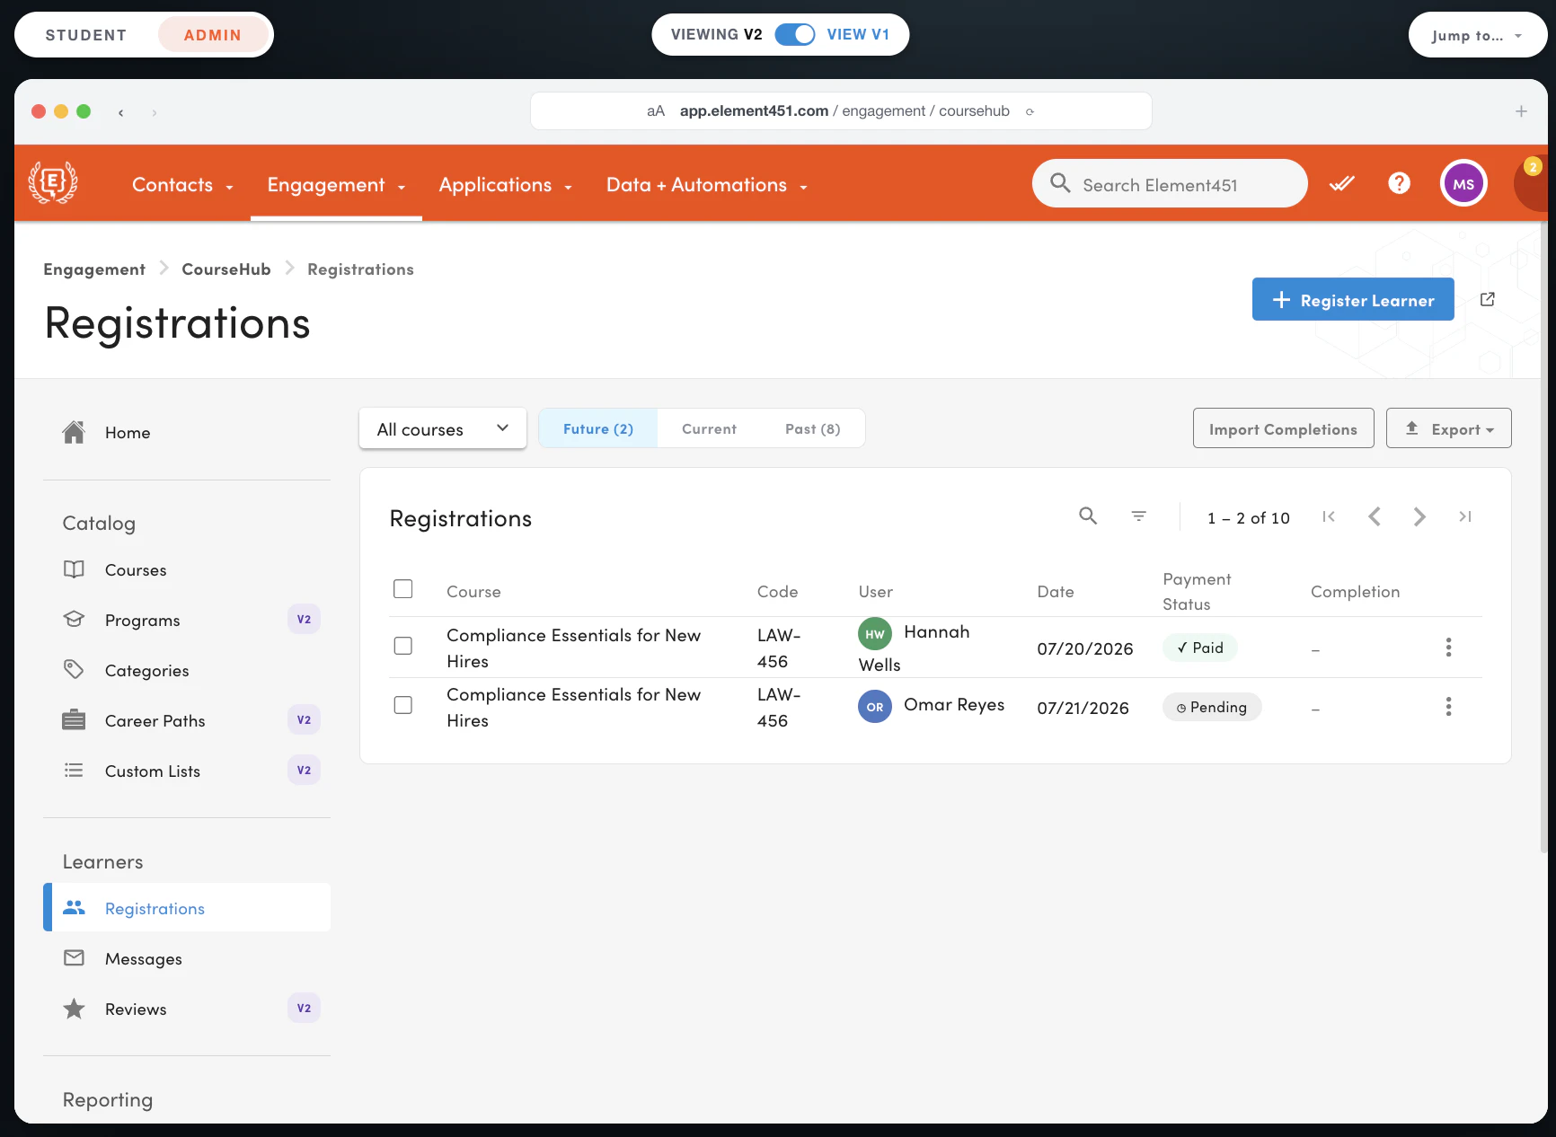This screenshot has width=1556, height=1137.
Task: Click the Programs graduation cap icon
Action: pos(74,620)
